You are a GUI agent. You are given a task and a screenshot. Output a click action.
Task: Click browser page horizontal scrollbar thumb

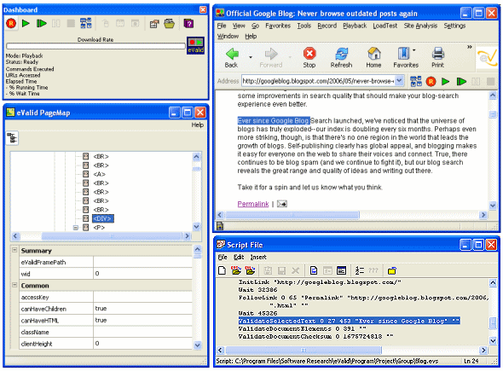click(292, 215)
